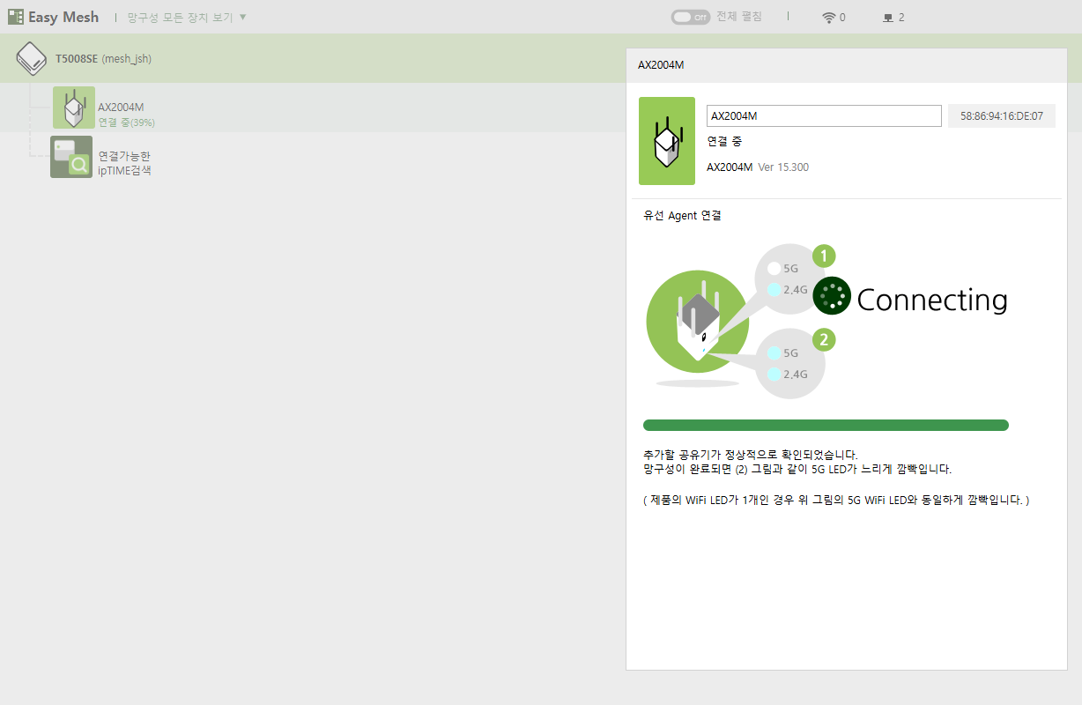Click 연결 중(39%) status text
Image resolution: width=1082 pixels, height=705 pixels.
coord(126,122)
